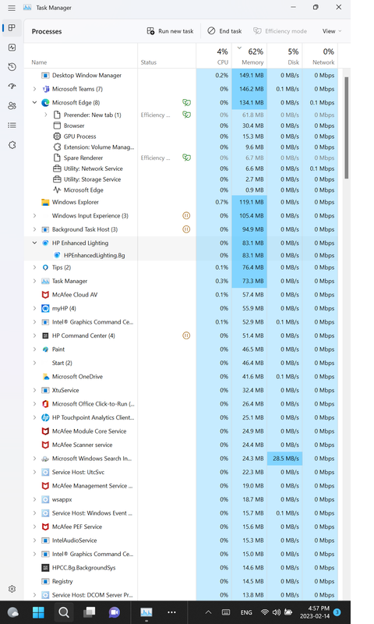Expand Background Task Host (3) group
This screenshot has width=374, height=624.
[x=34, y=229]
